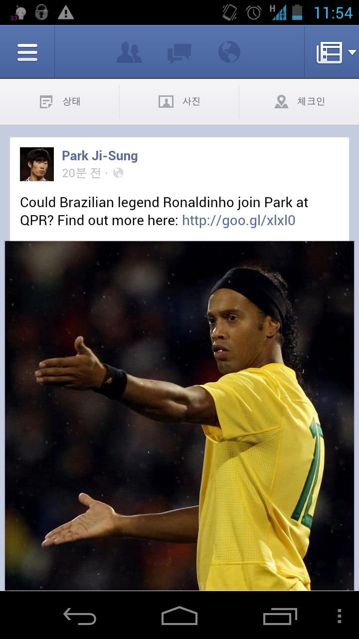Image resolution: width=359 pixels, height=639 pixels.
Task: Tap the post privacy globe icon
Action: click(118, 173)
